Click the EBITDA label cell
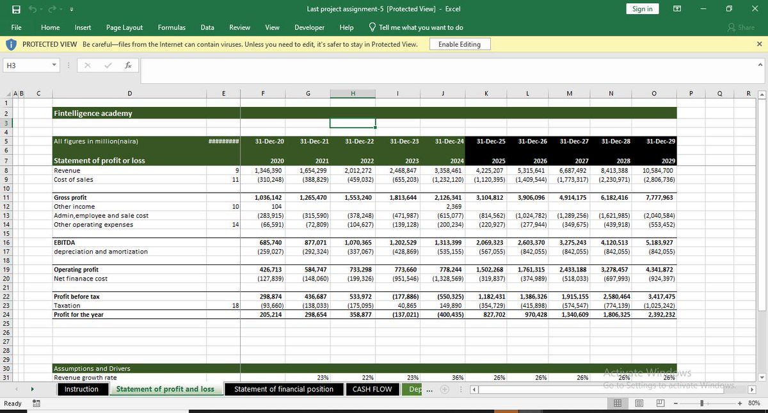 [130, 243]
